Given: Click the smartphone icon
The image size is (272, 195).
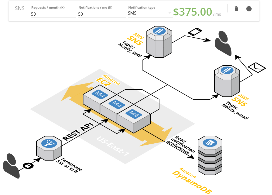Looking at the screenshot, I should pyautogui.click(x=195, y=32).
